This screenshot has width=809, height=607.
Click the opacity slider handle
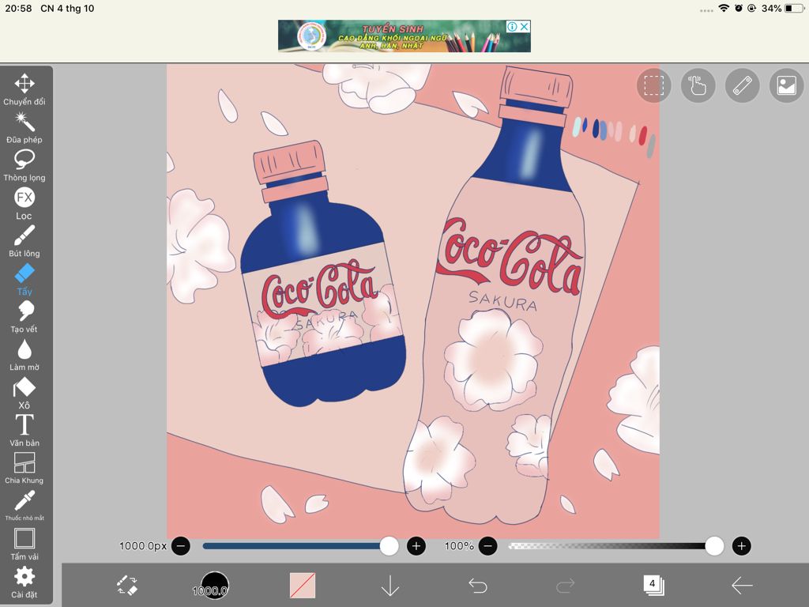click(x=714, y=545)
